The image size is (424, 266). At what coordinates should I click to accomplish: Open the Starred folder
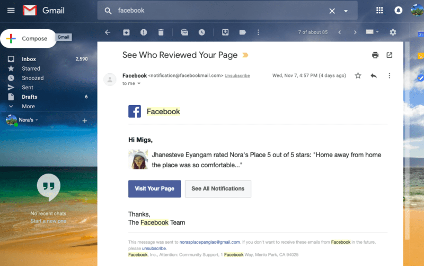31,68
